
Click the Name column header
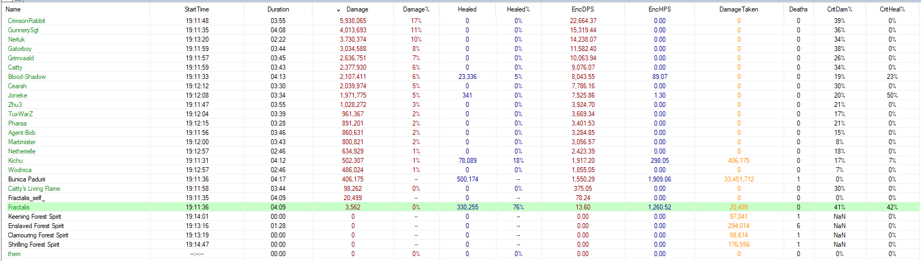(13, 9)
